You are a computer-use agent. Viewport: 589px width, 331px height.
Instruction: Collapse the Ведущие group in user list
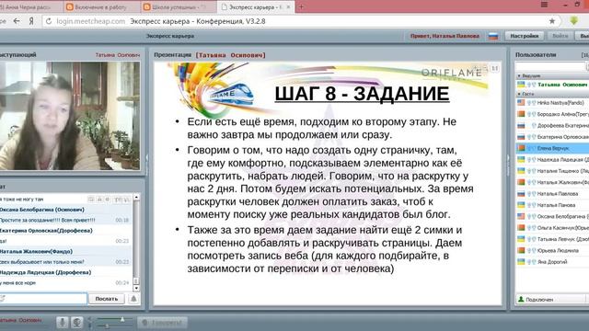pyautogui.click(x=519, y=75)
